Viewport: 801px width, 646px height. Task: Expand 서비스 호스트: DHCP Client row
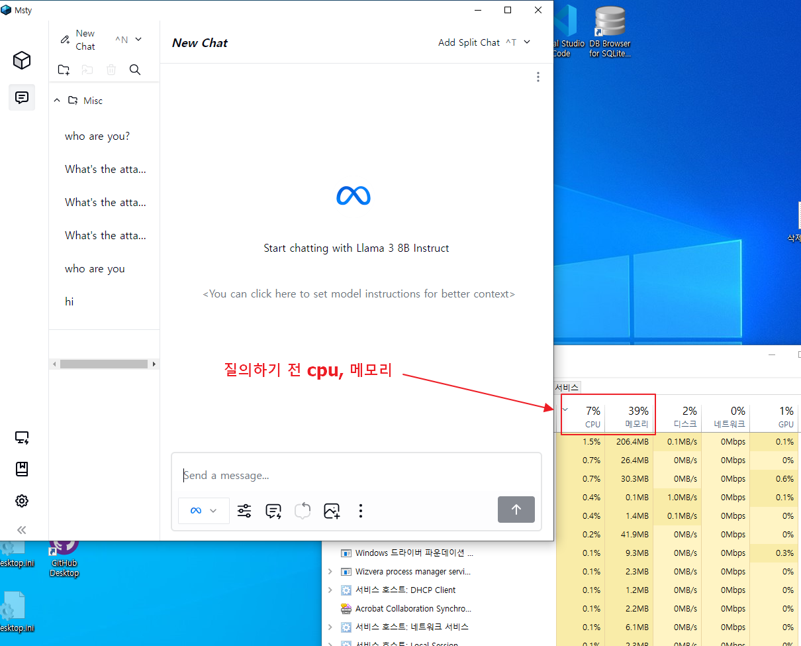330,590
